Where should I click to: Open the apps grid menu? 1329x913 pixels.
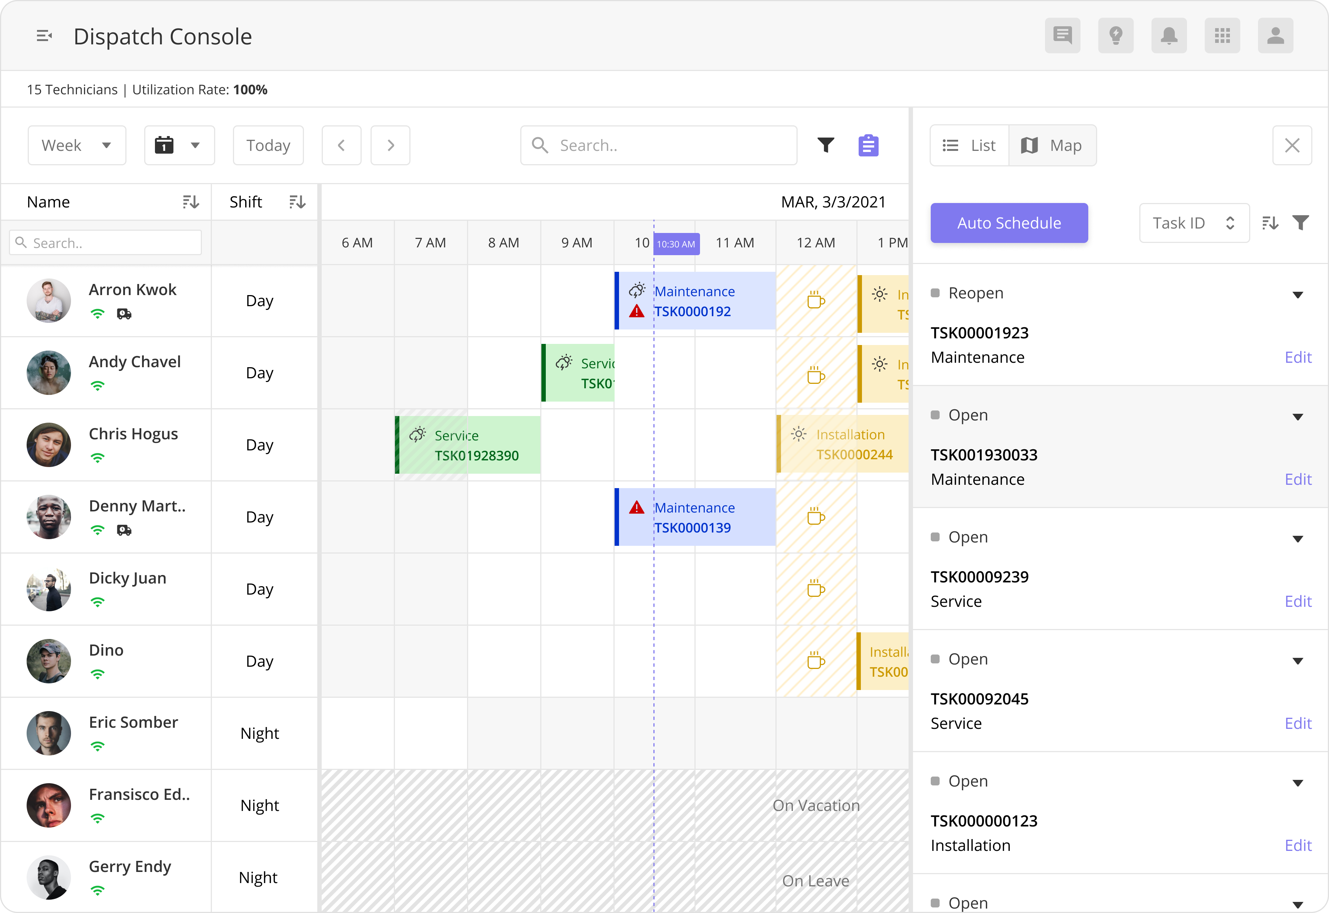click(x=1222, y=35)
